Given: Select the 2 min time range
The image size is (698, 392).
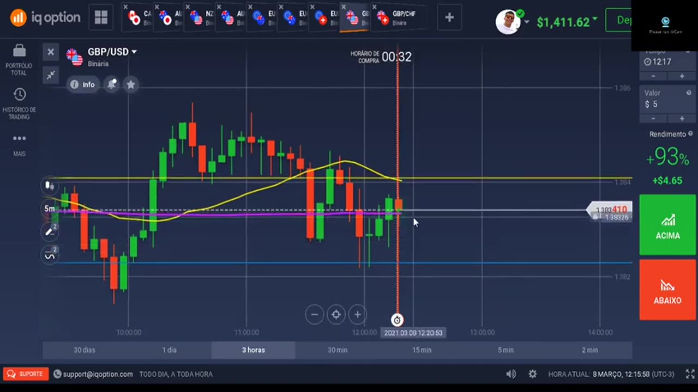Looking at the screenshot, I should point(590,350).
